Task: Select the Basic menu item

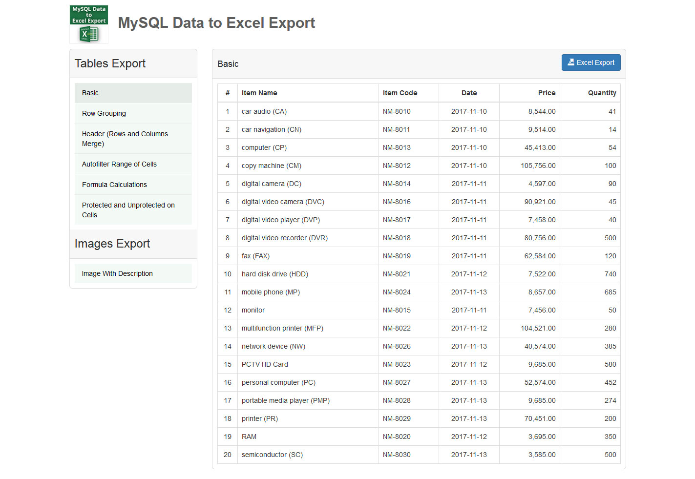Action: tap(133, 93)
